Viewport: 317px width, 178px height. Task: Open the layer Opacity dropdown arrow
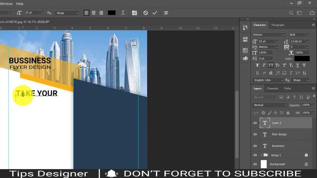(313, 105)
